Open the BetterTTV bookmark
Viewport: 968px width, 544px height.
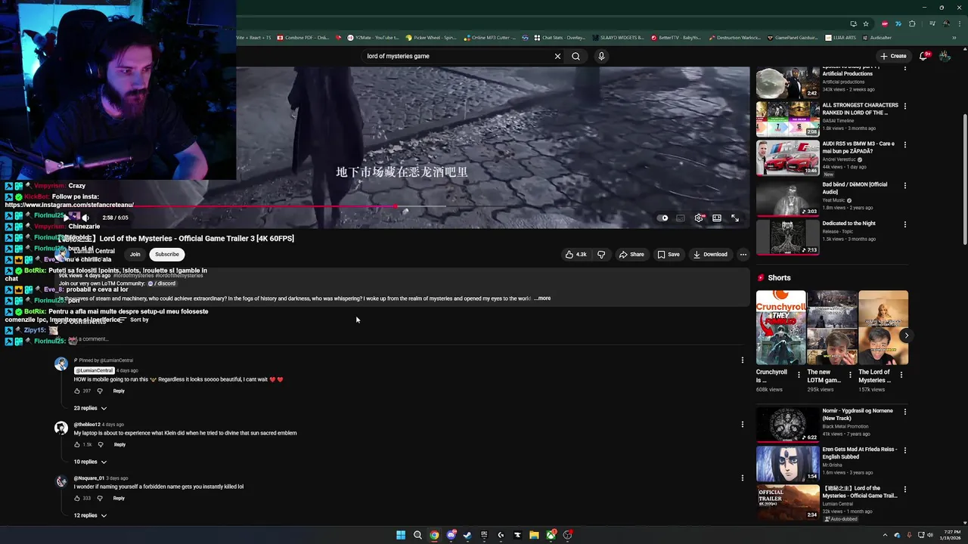(x=675, y=38)
